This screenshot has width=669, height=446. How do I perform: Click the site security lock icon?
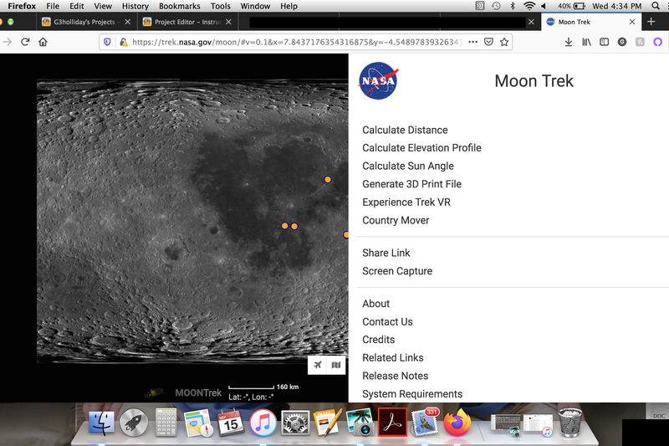[123, 42]
